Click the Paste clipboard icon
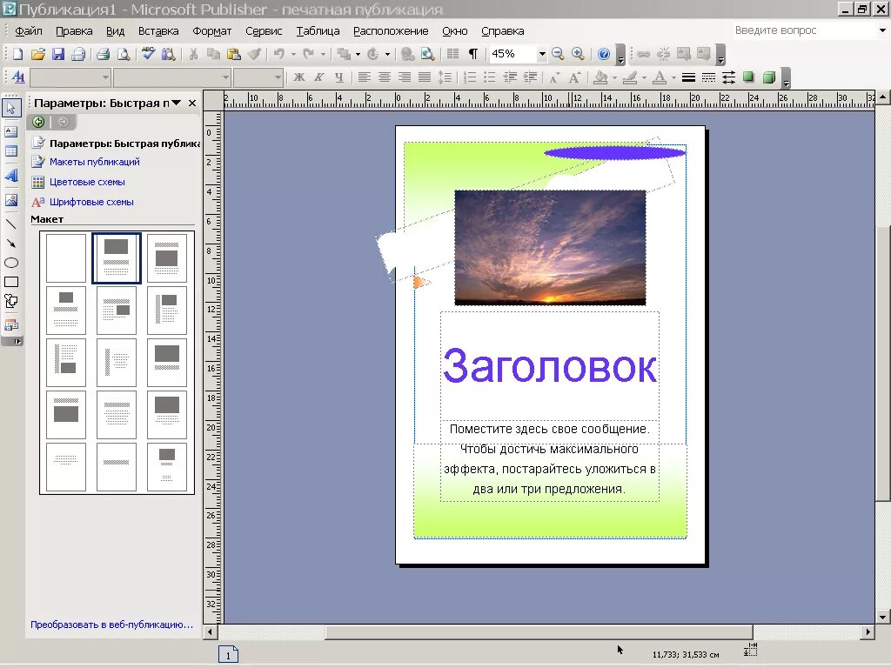 pos(233,55)
